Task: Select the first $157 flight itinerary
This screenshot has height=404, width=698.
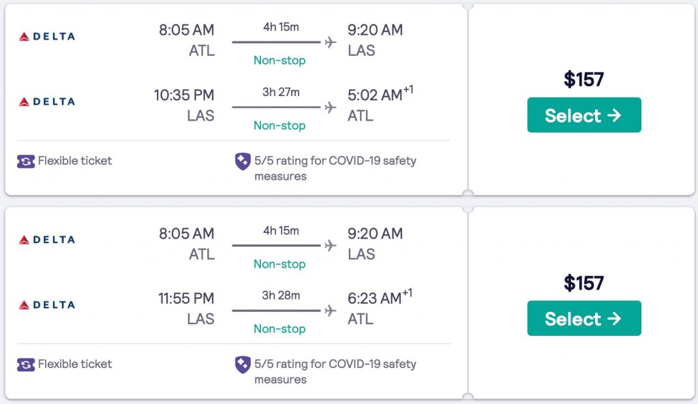Action: [583, 115]
